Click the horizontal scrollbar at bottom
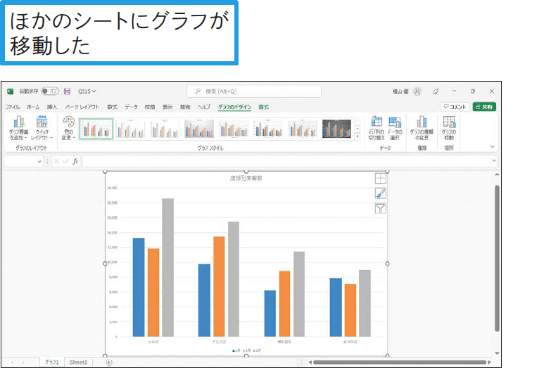Image resolution: width=551 pixels, height=368 pixels. coord(400,362)
